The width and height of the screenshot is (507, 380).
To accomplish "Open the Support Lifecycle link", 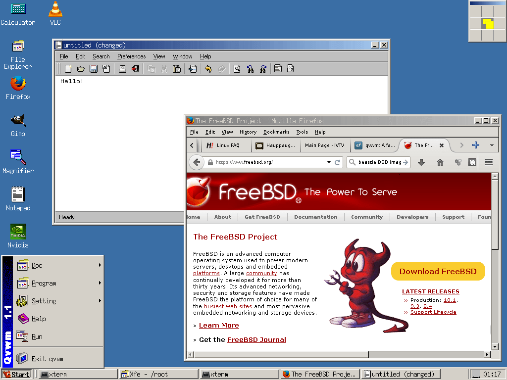I will tap(433, 312).
